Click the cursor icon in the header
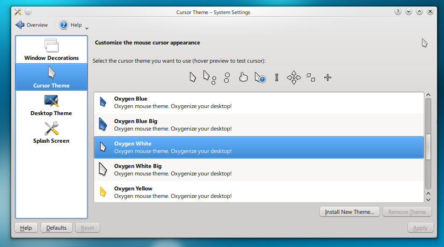Viewport: 444px width, 247px height. click(x=424, y=43)
